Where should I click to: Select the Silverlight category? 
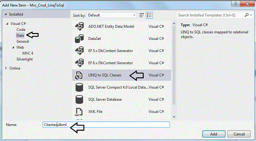coord(25,59)
